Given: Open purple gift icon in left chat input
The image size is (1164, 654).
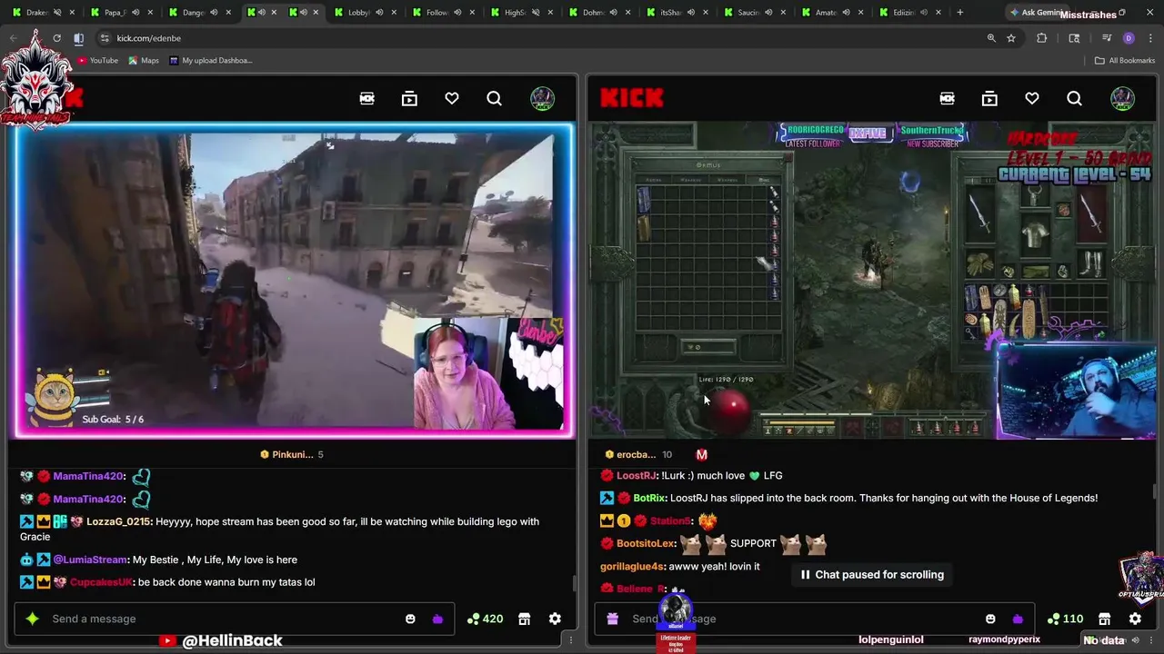Looking at the screenshot, I should [437, 619].
